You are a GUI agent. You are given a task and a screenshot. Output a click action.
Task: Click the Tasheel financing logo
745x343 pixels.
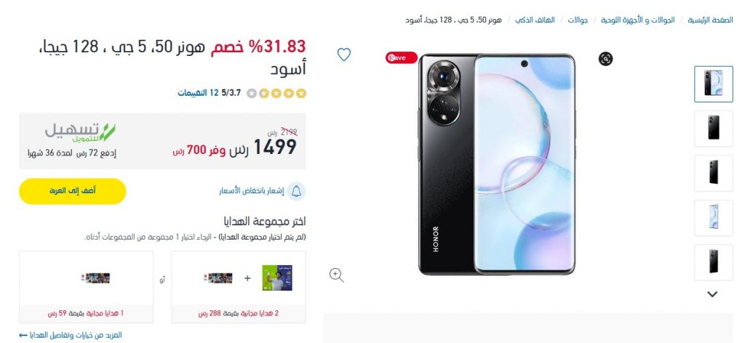pyautogui.click(x=80, y=132)
